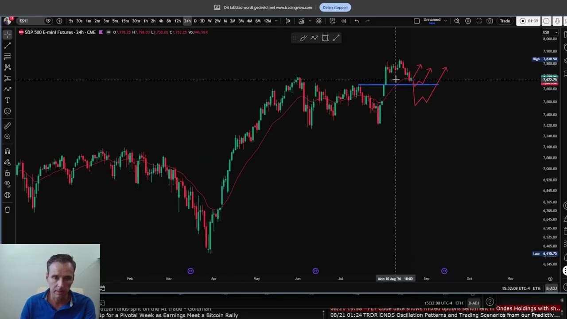Screen dimensions: 567x319
Task: Undo the last chart action
Action: (x=357, y=21)
